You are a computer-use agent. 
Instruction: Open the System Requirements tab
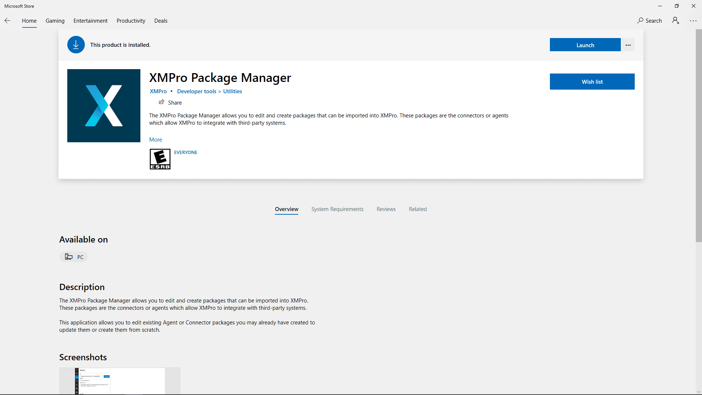pos(337,209)
